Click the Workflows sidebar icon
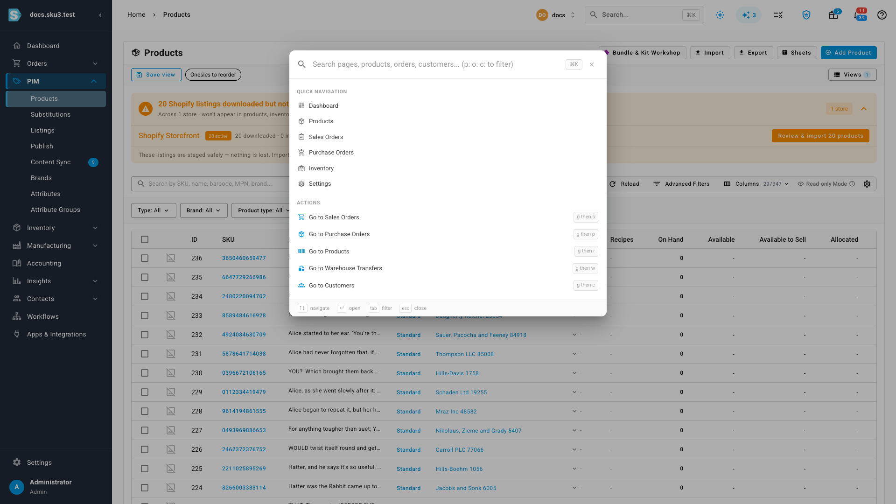This screenshot has height=504, width=896. (17, 316)
